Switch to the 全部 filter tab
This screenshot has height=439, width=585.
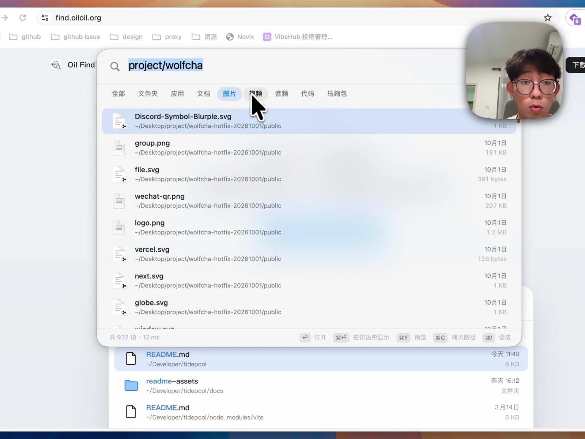pos(118,94)
